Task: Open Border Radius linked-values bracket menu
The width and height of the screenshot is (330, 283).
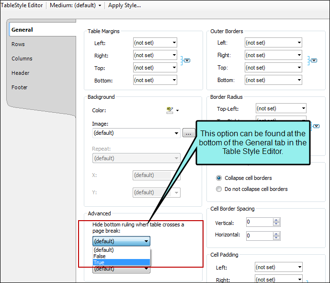Action: [x=316, y=126]
